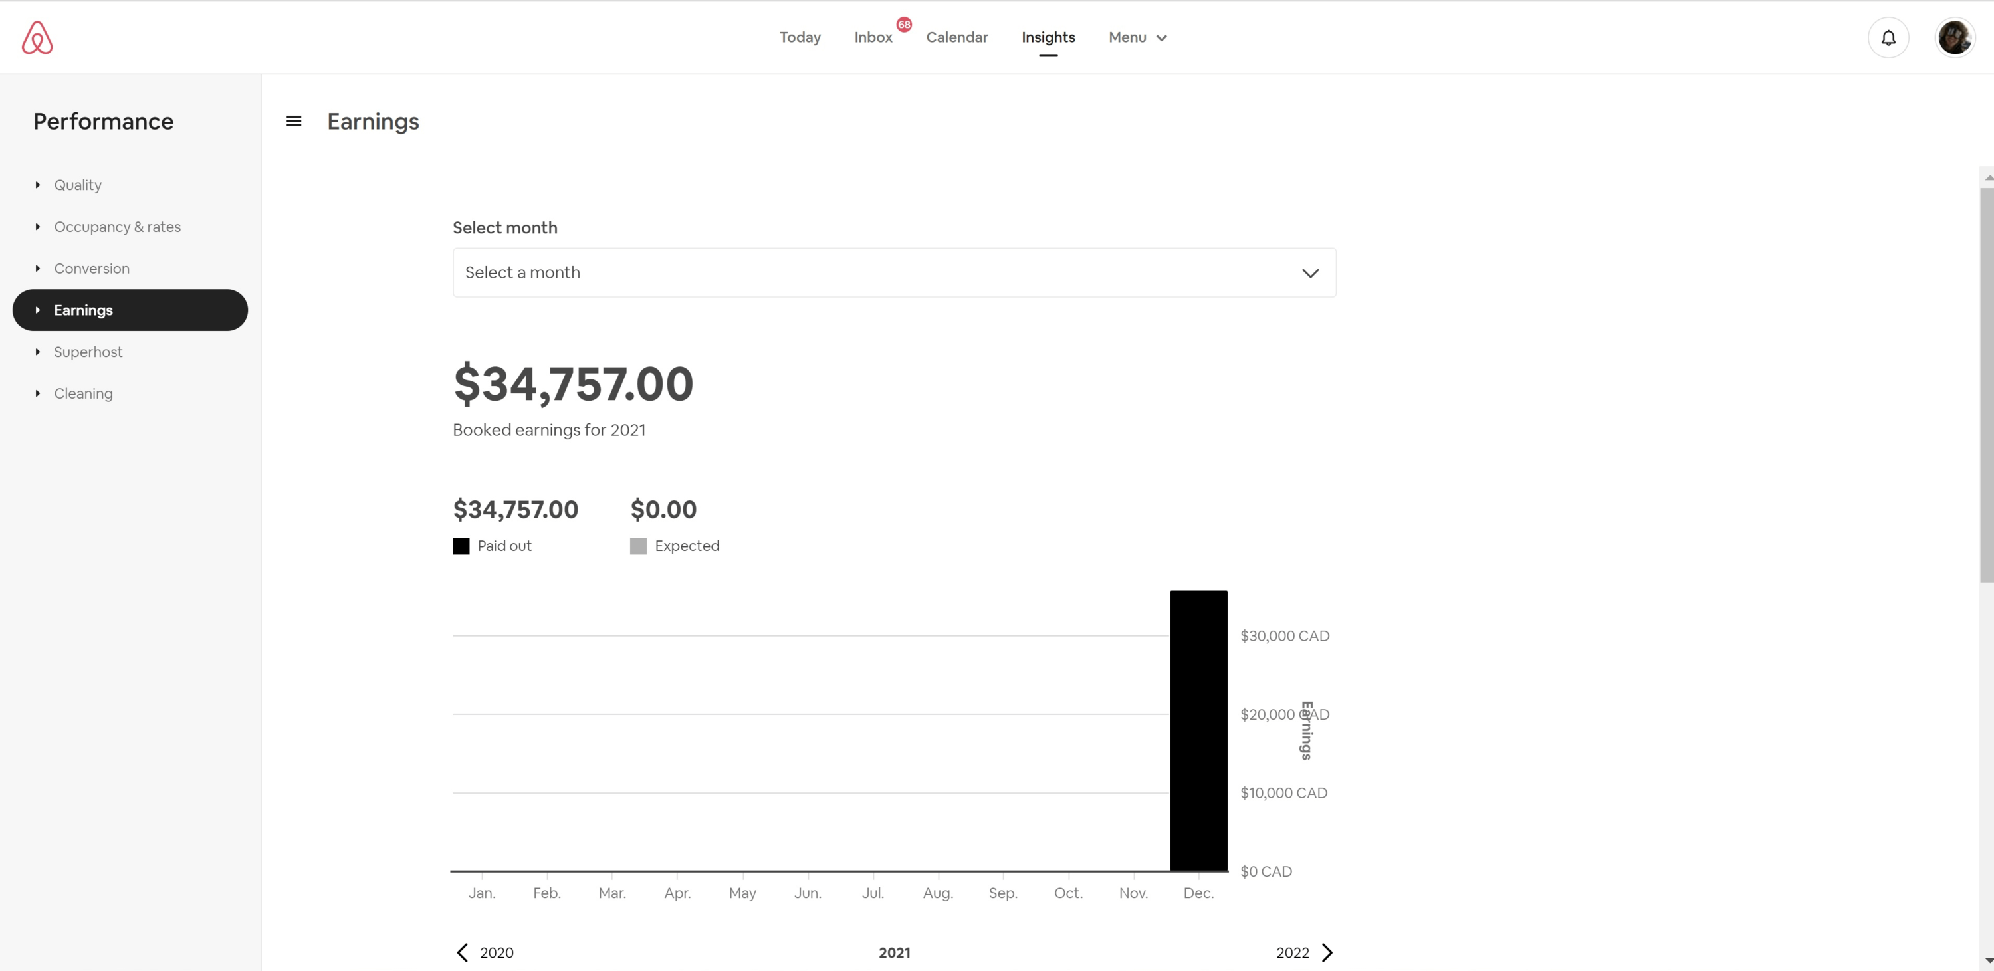Screen dimensions: 1994x971
Task: Click the Jan. axis label
Action: point(481,893)
